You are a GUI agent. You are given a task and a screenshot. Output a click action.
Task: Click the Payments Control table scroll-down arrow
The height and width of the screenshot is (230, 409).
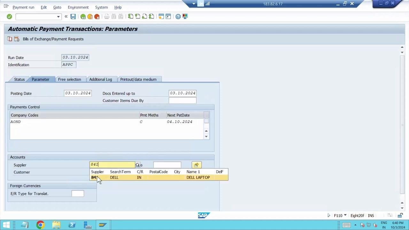[x=206, y=136]
